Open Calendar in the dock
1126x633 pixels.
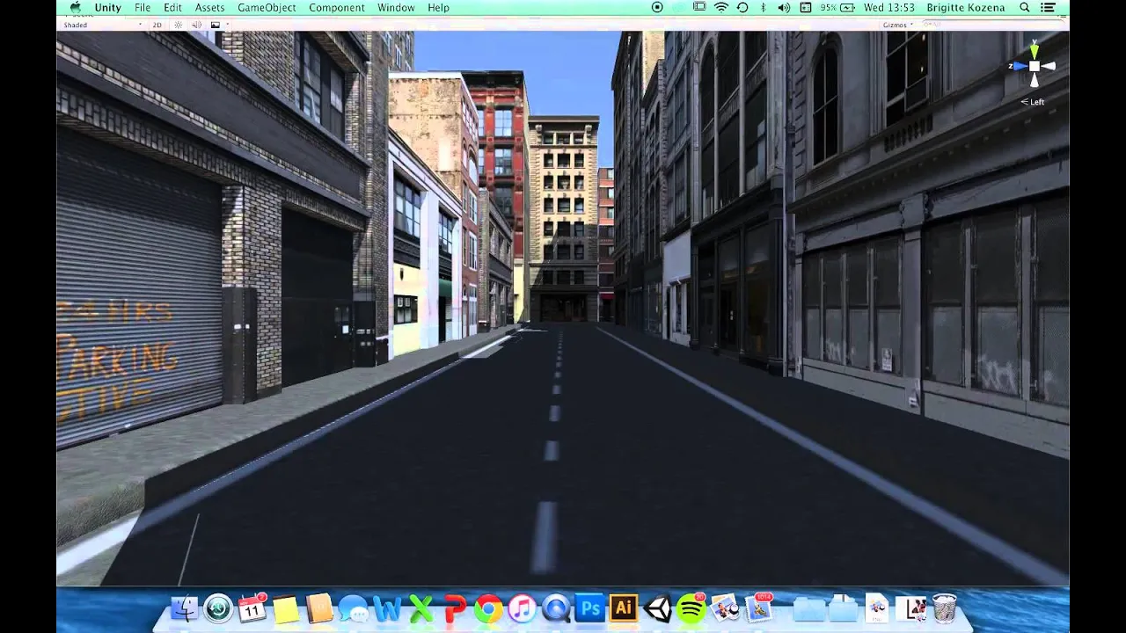click(252, 608)
